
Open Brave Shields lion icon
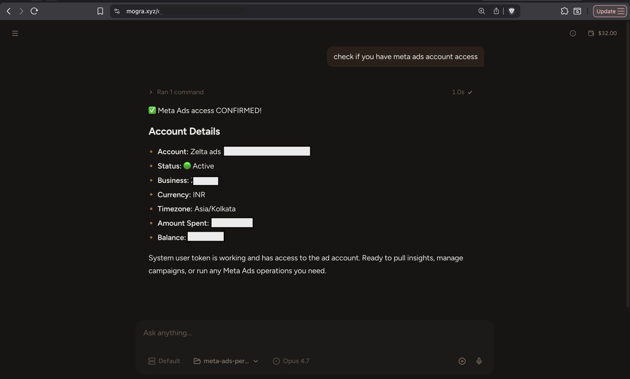(511, 11)
